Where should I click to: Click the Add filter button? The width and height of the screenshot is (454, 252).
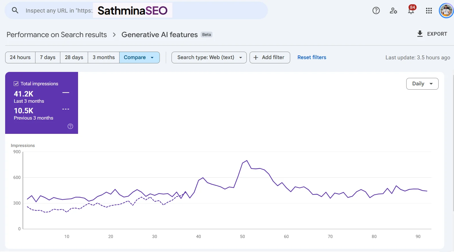(270, 57)
